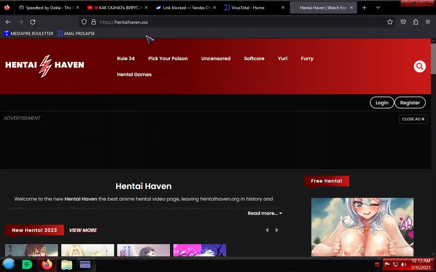The width and height of the screenshot is (436, 272).
Task: Click the Firefox taskbar icon
Action: [47, 264]
